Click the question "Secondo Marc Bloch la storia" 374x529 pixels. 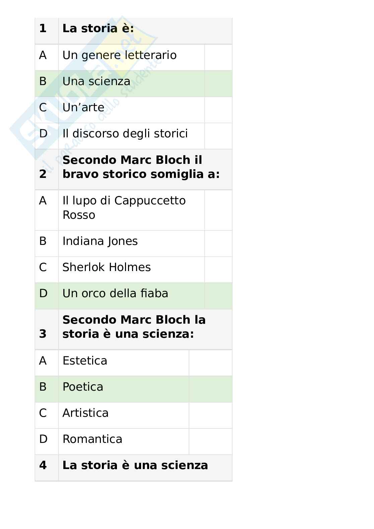pyautogui.click(x=134, y=327)
